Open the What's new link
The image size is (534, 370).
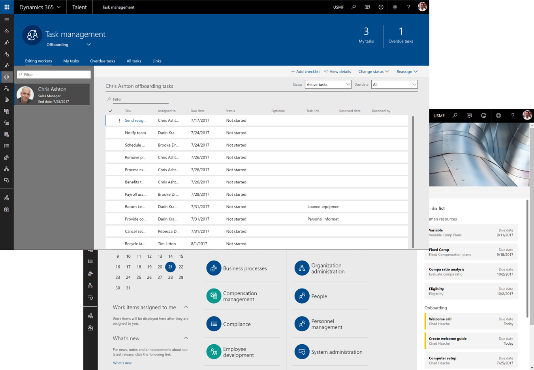[x=122, y=363]
